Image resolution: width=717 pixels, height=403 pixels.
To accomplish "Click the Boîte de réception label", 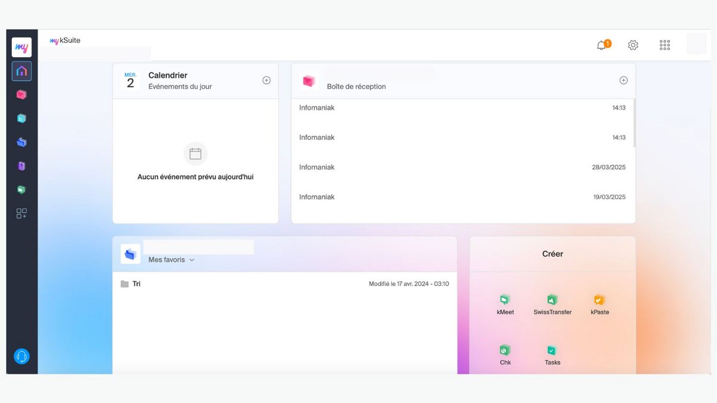I will [356, 87].
